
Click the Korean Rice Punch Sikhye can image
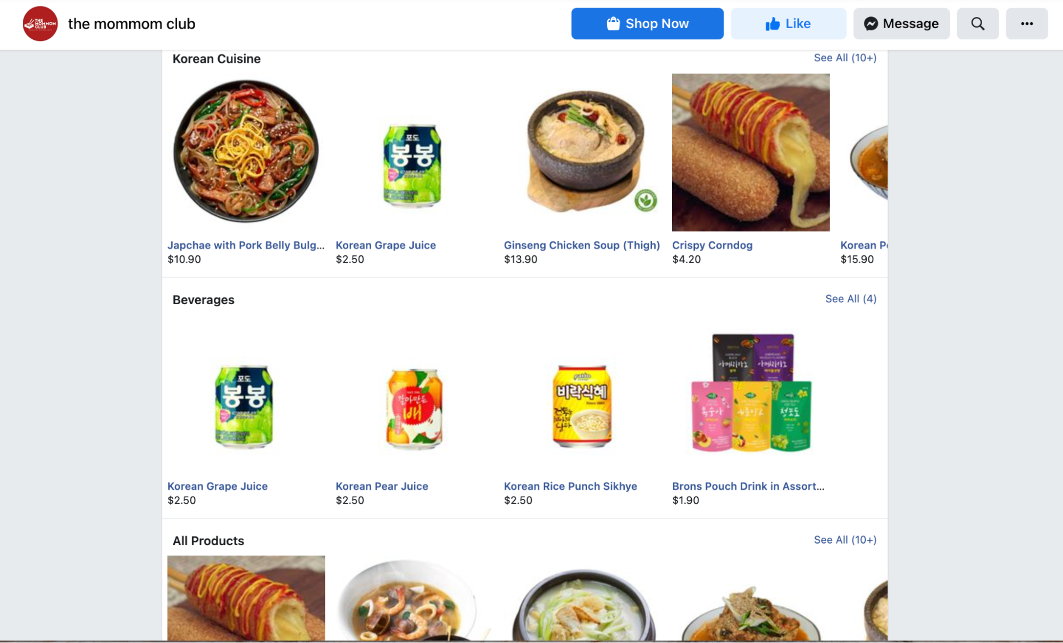[x=581, y=406]
